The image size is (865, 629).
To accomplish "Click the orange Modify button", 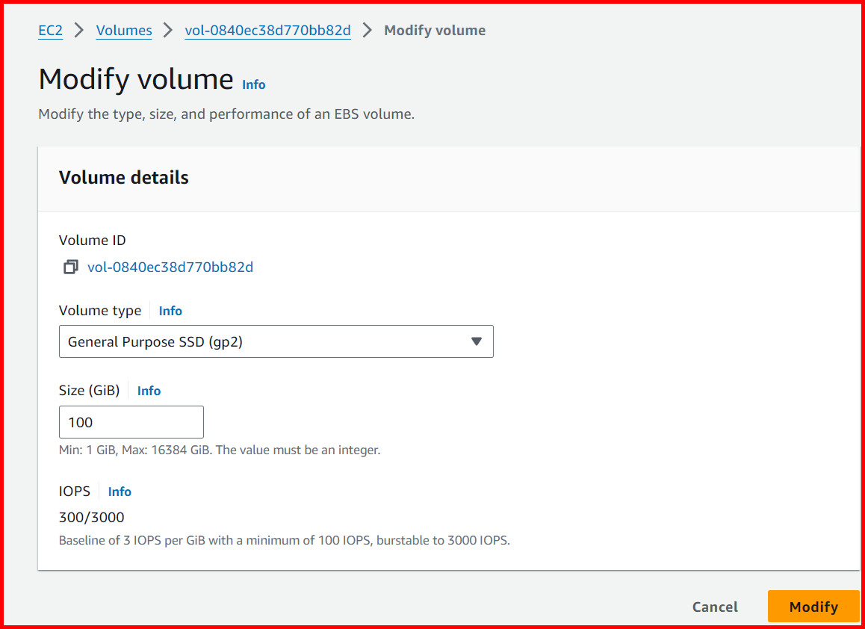I will click(x=813, y=607).
